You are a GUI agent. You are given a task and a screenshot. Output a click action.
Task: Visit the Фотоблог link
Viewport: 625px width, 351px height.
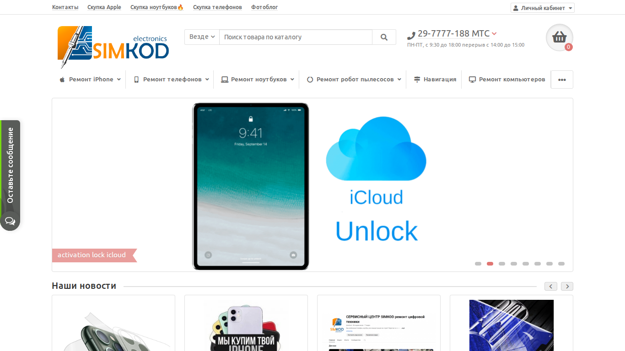pyautogui.click(x=264, y=7)
